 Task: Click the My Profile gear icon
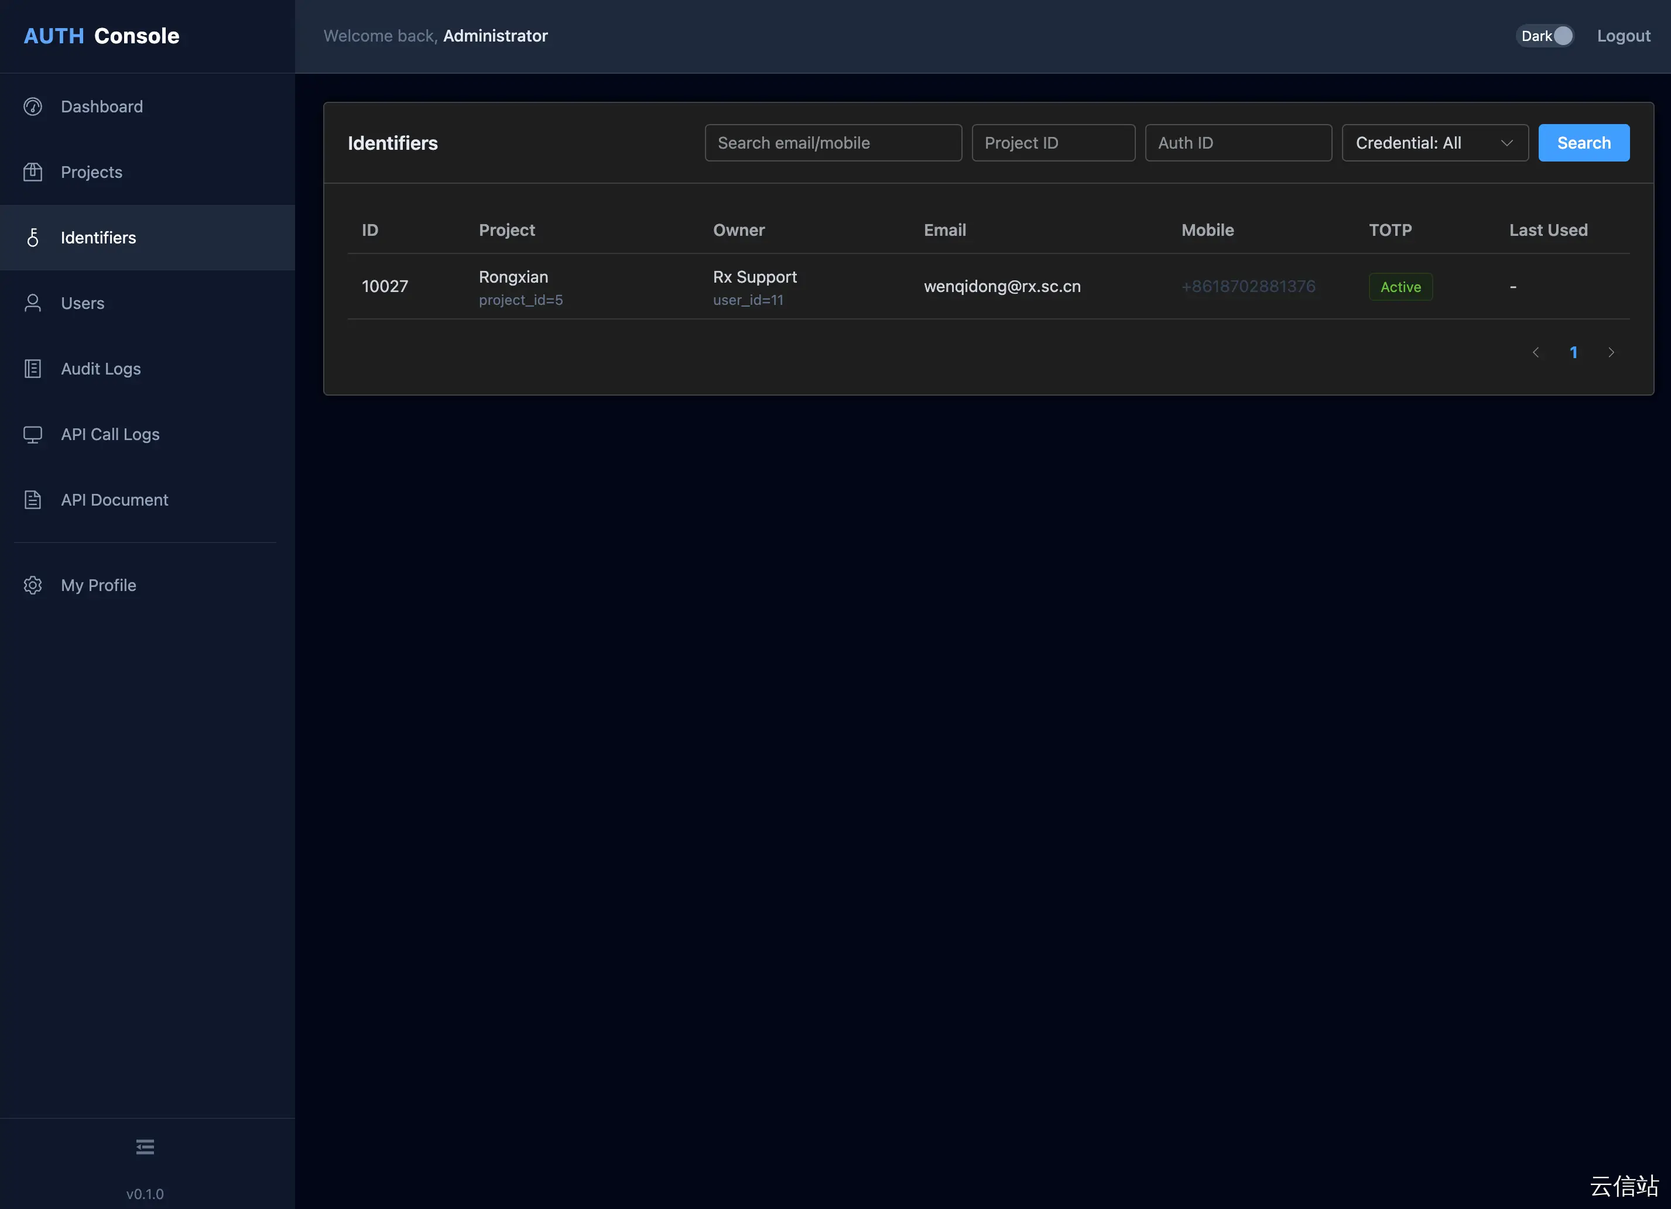coord(32,585)
